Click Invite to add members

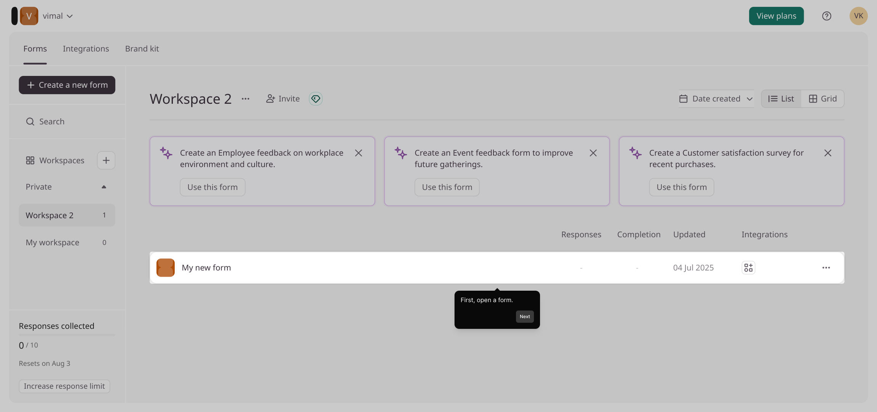(283, 99)
